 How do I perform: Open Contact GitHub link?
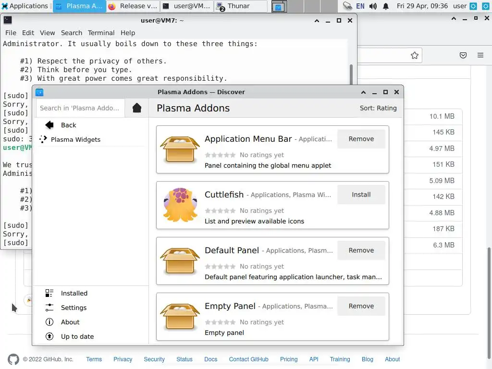pos(248,359)
